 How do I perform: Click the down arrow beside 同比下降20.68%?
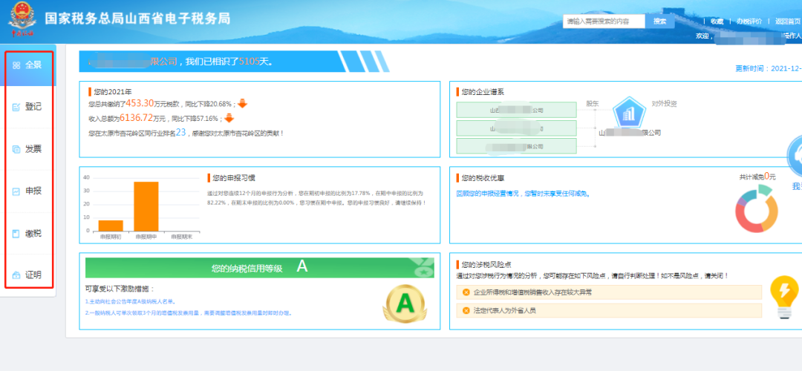coord(242,104)
